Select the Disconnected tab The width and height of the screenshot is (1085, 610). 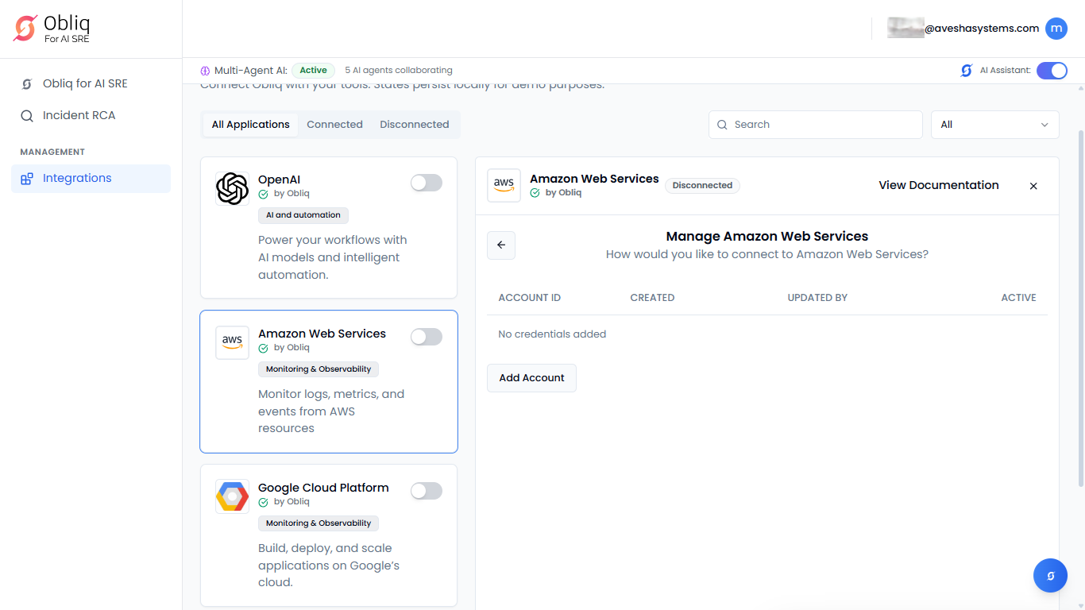[x=414, y=125]
